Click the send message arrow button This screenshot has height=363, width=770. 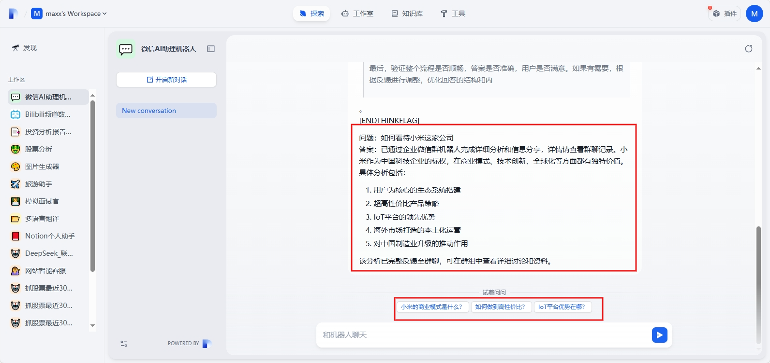tap(660, 335)
